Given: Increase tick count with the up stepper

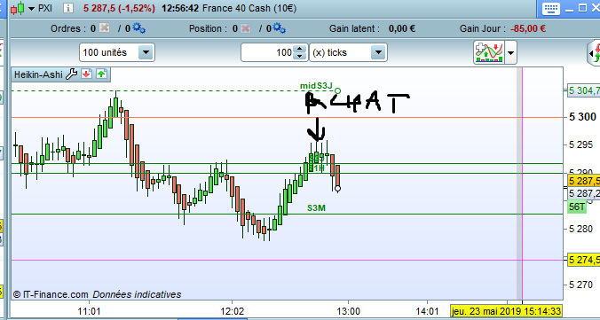Looking at the screenshot, I should pyautogui.click(x=299, y=49).
